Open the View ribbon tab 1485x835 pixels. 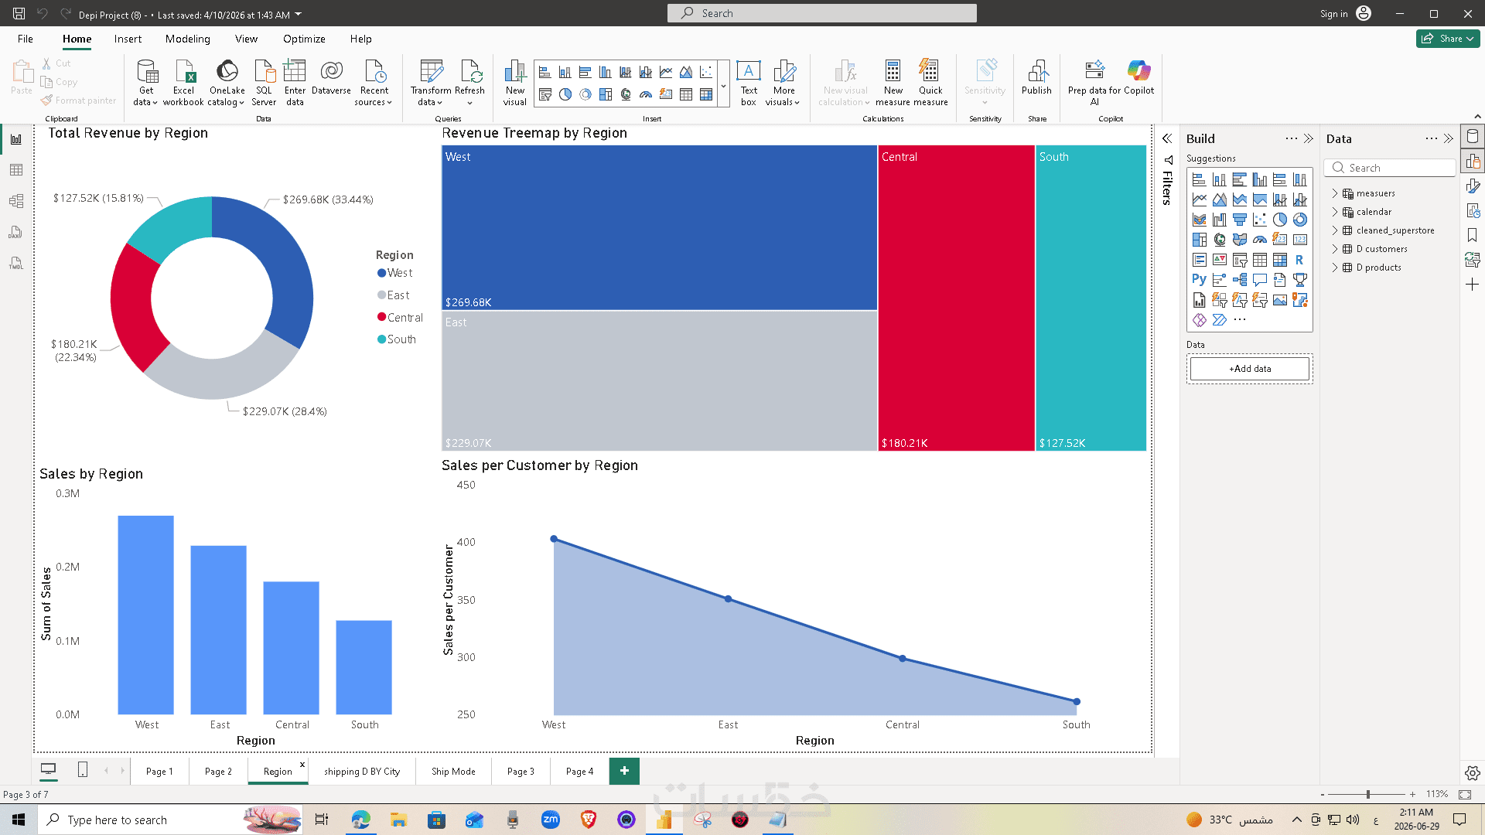click(x=247, y=39)
